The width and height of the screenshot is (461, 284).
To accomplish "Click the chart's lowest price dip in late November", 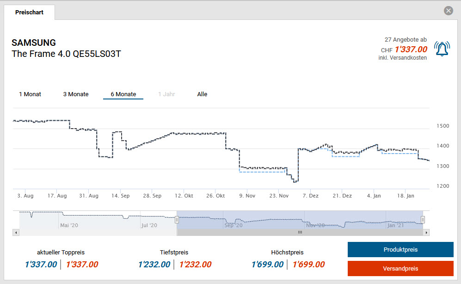I will point(296,181).
